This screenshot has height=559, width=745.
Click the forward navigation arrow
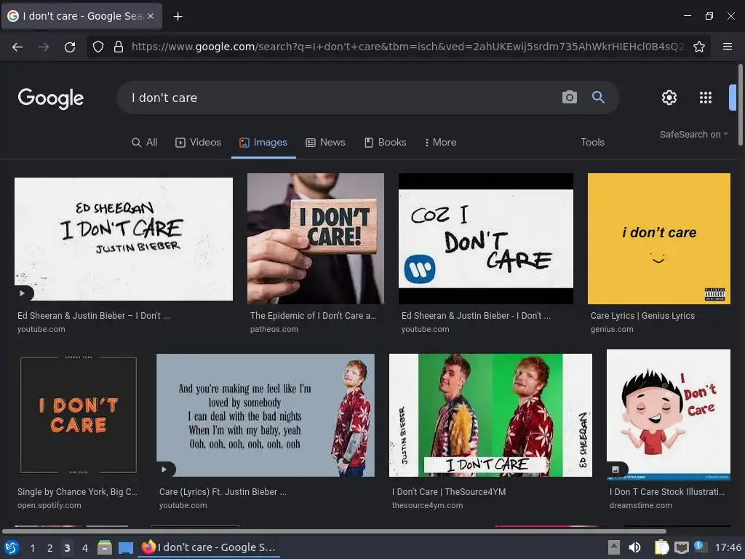point(44,47)
